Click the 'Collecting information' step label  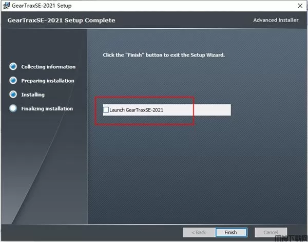click(48, 67)
